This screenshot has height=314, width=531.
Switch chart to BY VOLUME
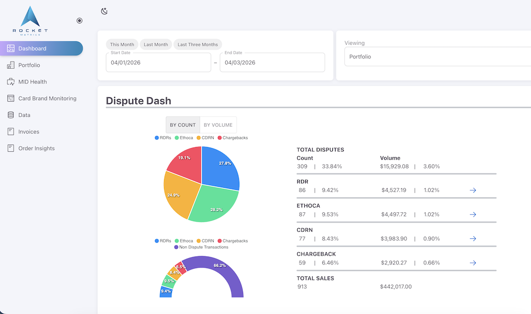coord(218,125)
